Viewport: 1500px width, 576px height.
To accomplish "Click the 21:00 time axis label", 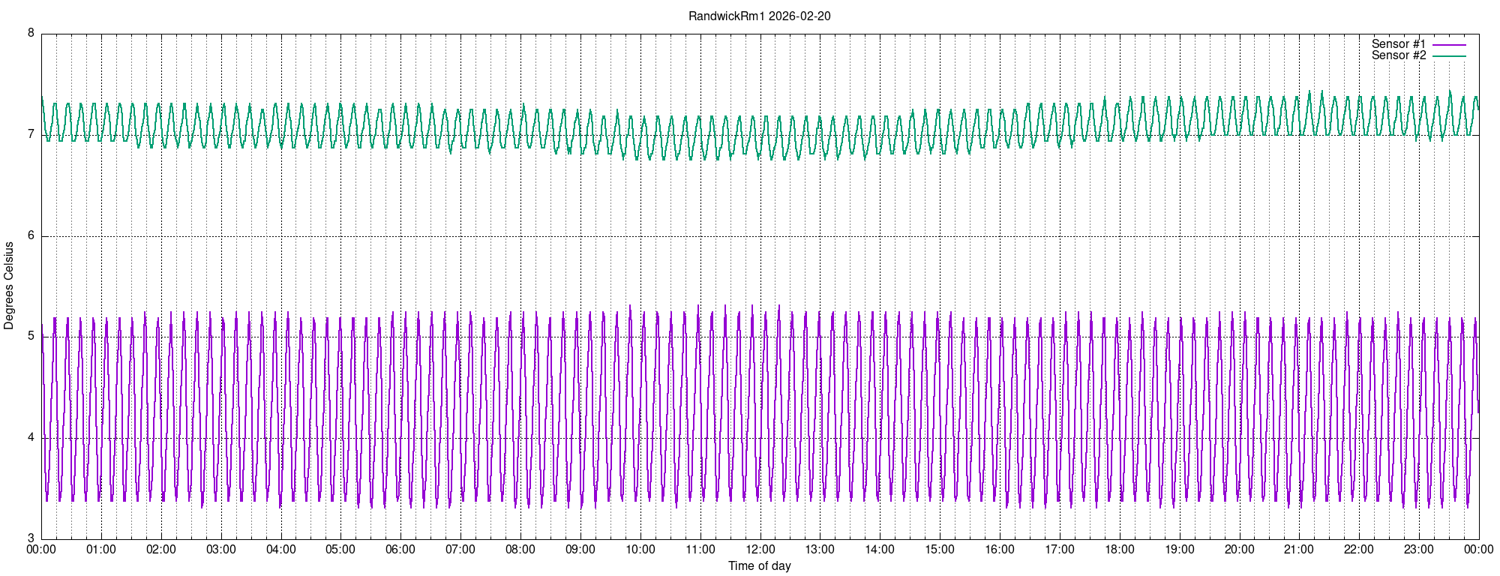I will click(x=1299, y=550).
